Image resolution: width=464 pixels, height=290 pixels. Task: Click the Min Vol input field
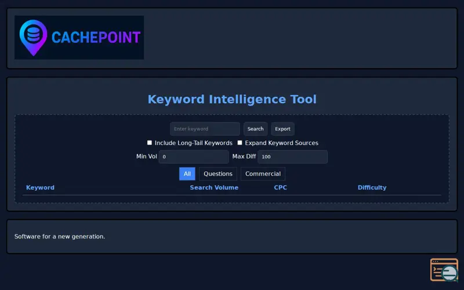coord(194,157)
